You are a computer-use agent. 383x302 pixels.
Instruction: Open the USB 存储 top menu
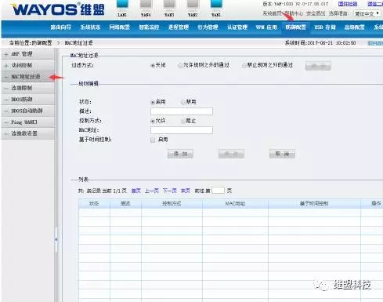[325, 27]
